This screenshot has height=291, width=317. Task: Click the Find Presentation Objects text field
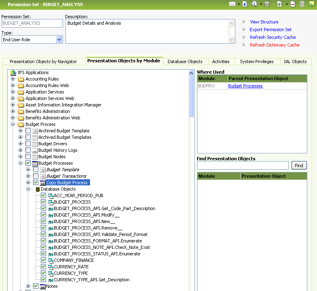(243, 166)
